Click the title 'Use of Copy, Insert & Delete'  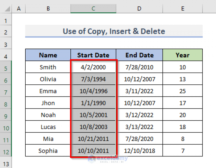pos(114,31)
